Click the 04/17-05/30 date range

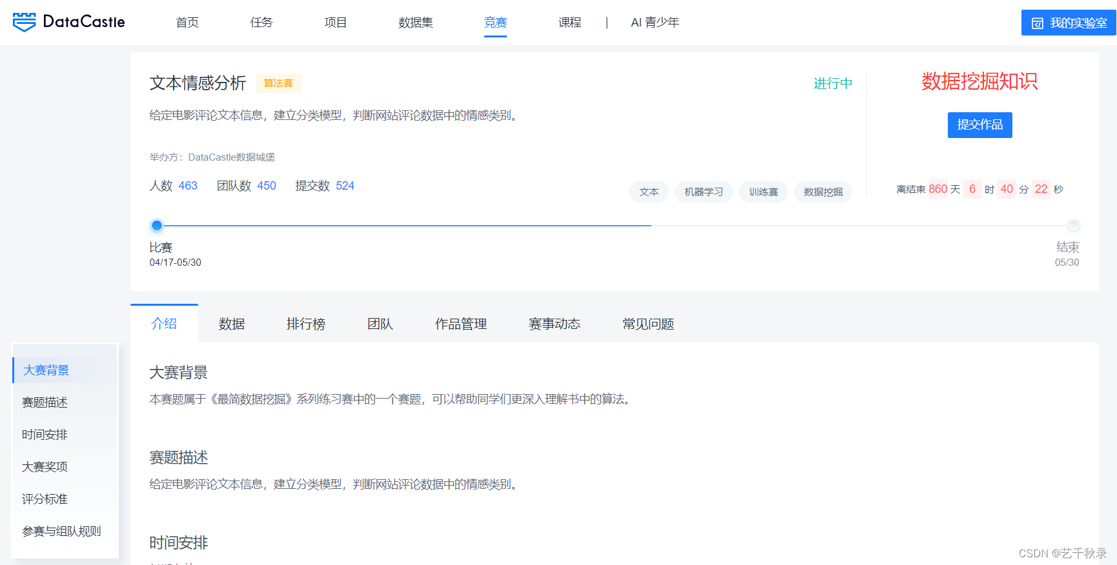point(175,263)
